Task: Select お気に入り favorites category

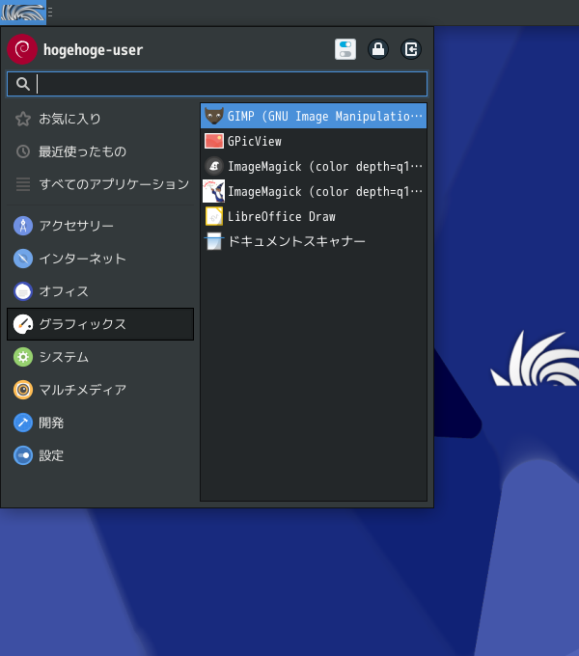Action: click(100, 119)
